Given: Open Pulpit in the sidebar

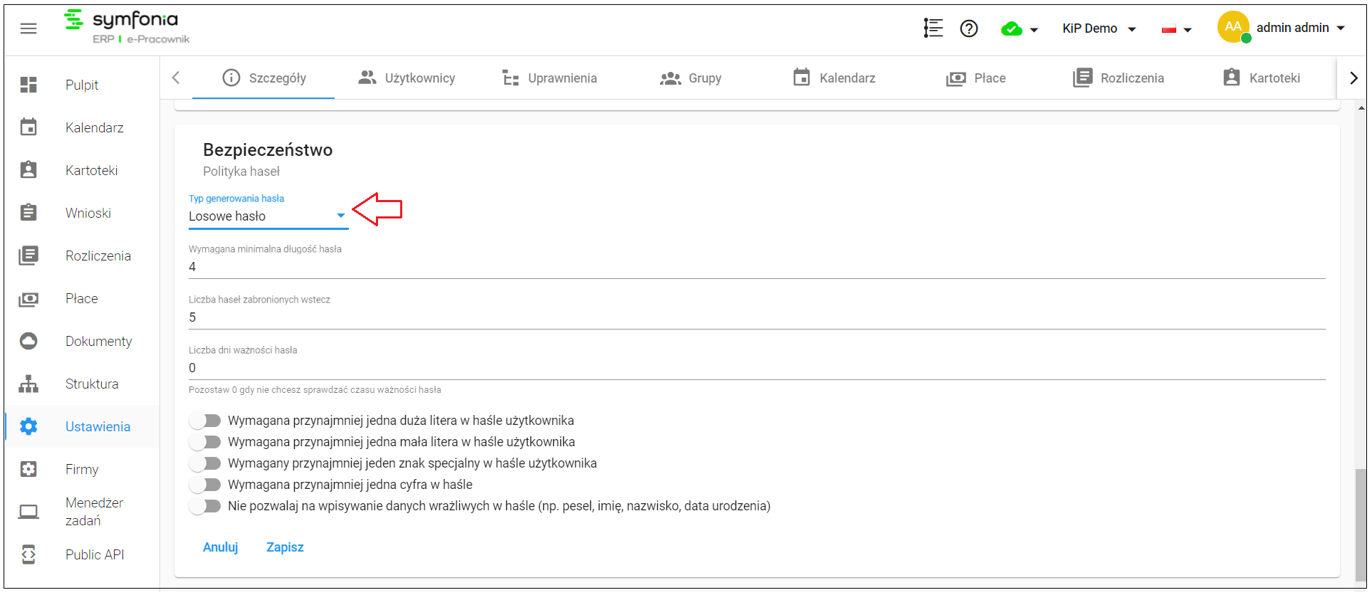Looking at the screenshot, I should pos(82,85).
